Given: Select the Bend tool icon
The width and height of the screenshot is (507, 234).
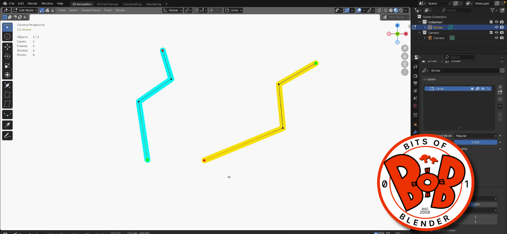Looking at the screenshot, I should (x=7, y=95).
